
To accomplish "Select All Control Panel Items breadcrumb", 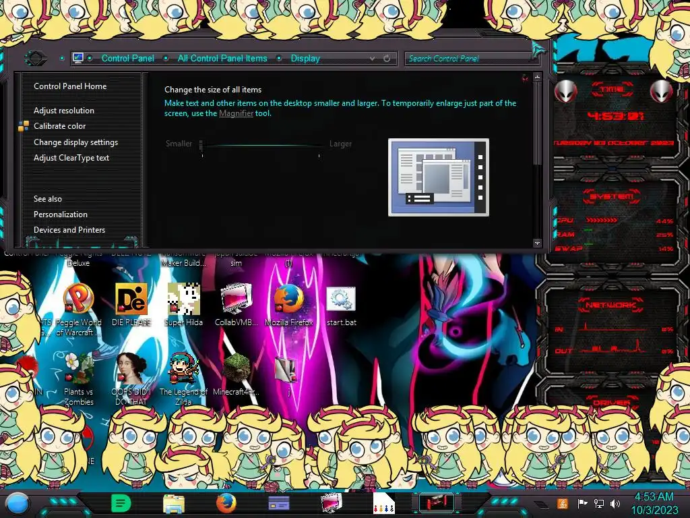I will [x=222, y=58].
